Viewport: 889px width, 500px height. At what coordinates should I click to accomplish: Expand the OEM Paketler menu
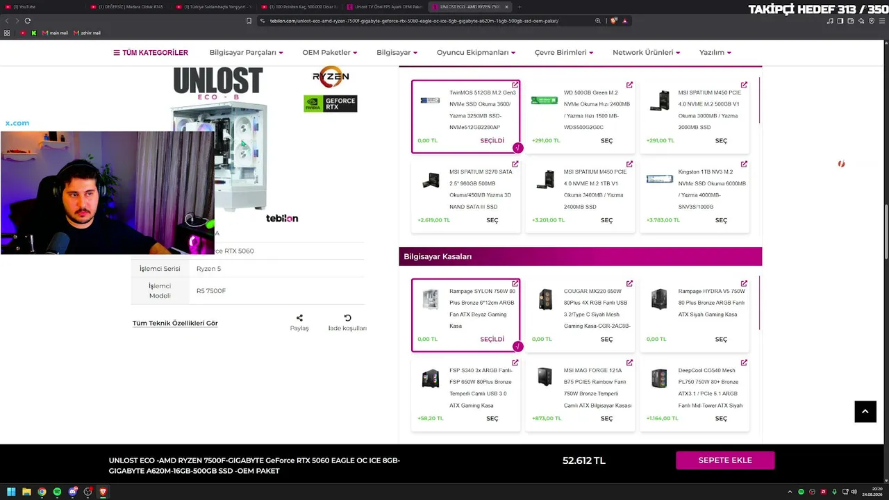click(x=329, y=53)
